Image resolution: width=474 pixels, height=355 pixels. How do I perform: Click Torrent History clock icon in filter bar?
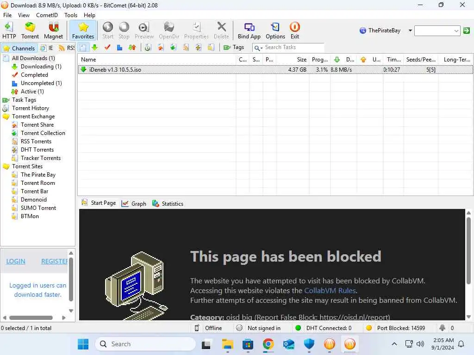pyautogui.click(x=148, y=48)
